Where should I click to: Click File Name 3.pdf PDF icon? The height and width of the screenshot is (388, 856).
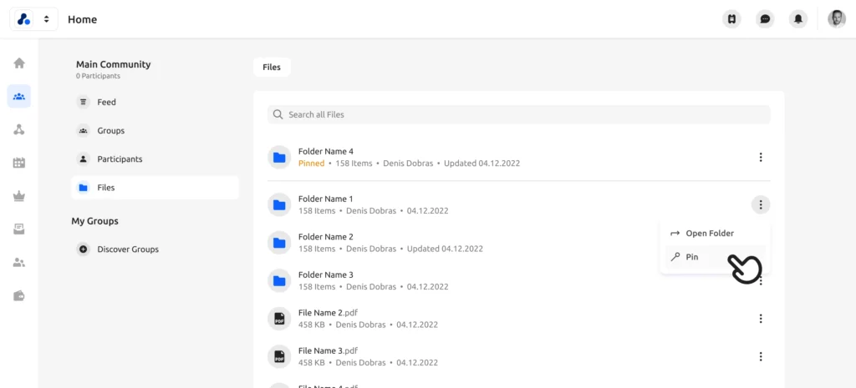pos(279,356)
